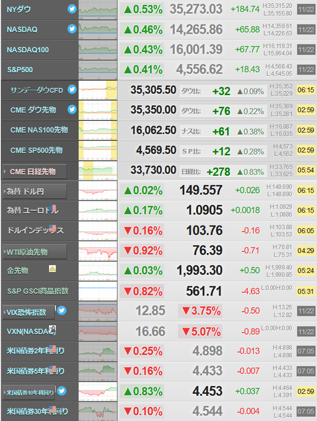Open Twitter icon beside サンデーダウCFD

click(72, 89)
